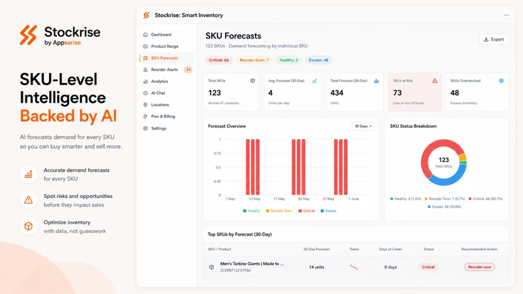Click the Plan & Billing tag icon

(145, 116)
